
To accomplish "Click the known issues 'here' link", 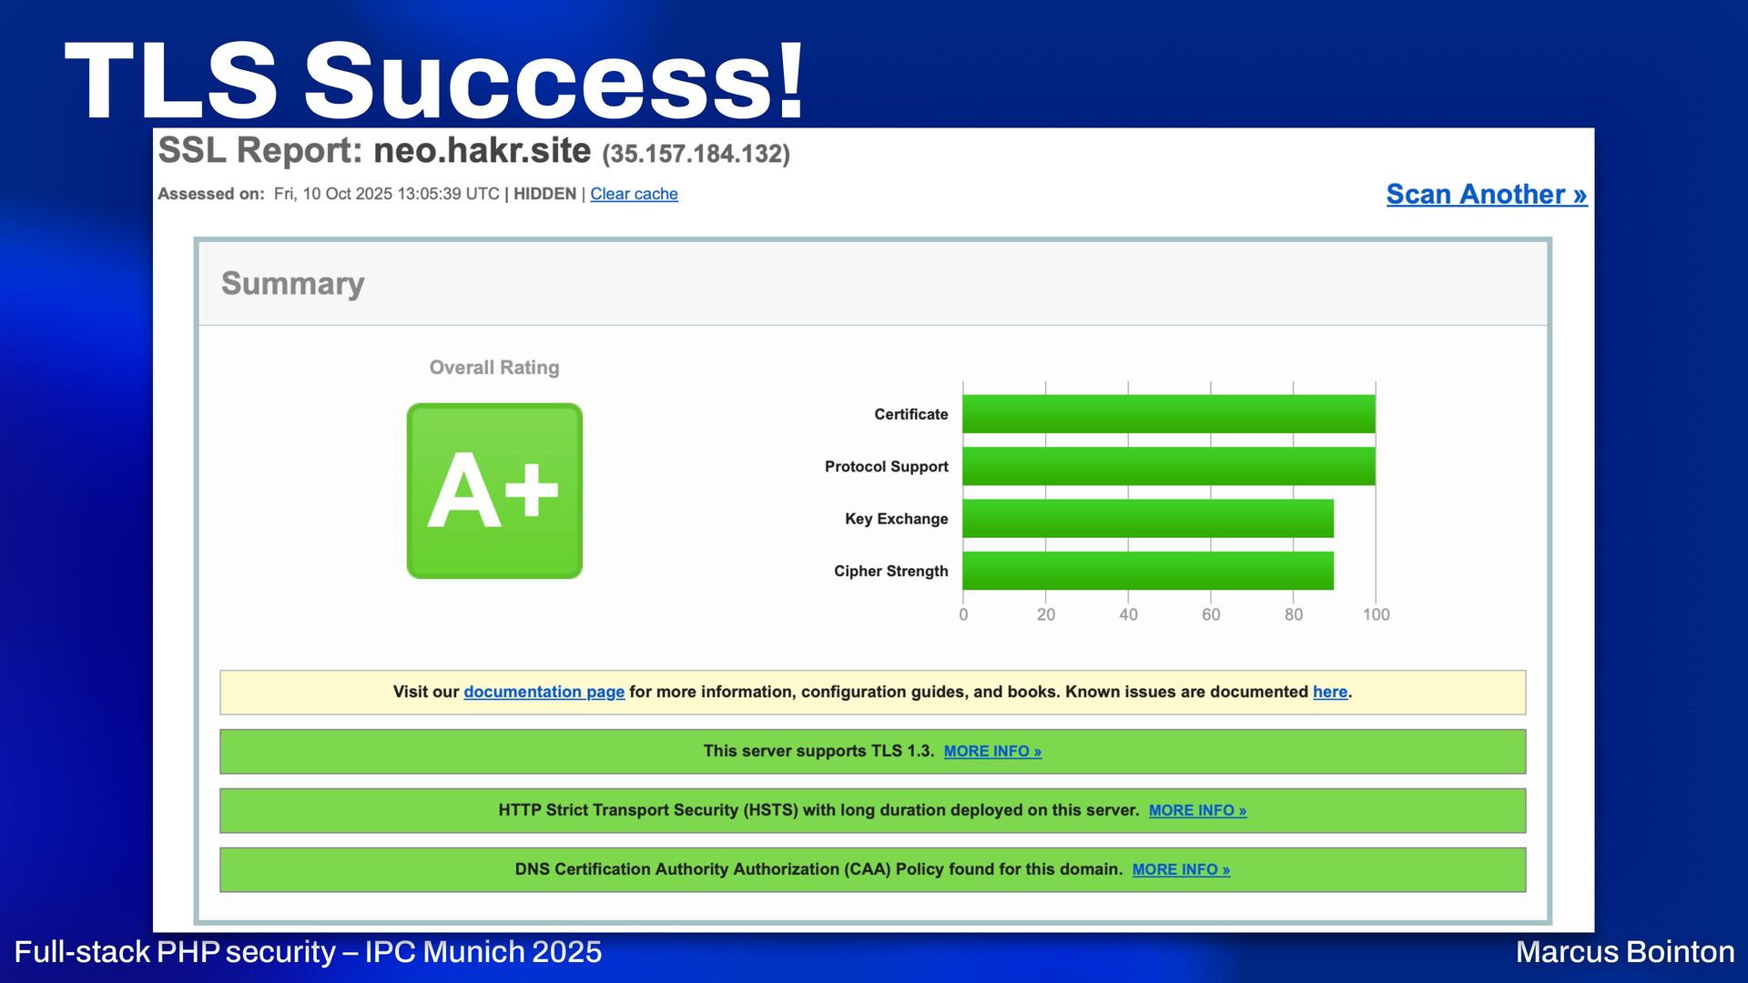I will coord(1329,692).
